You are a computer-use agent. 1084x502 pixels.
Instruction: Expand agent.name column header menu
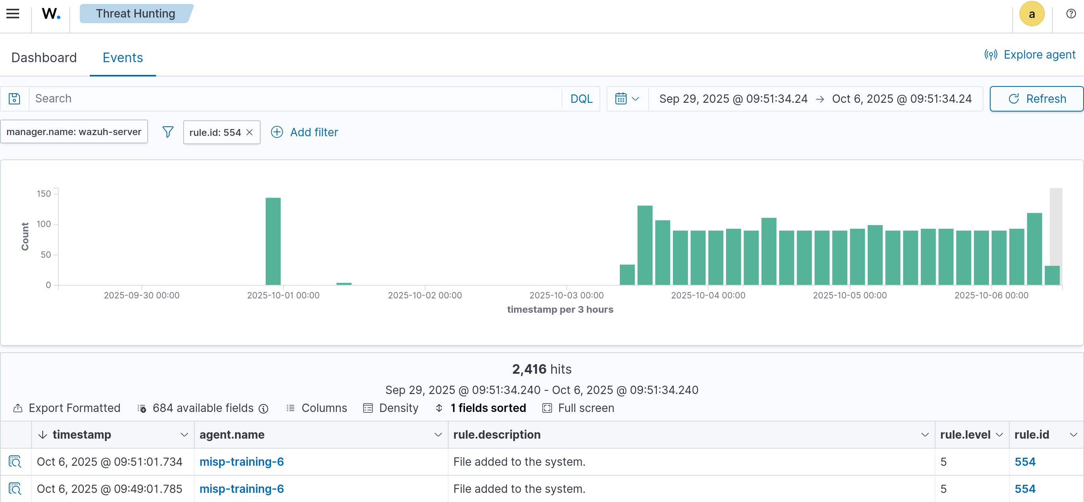(x=438, y=435)
